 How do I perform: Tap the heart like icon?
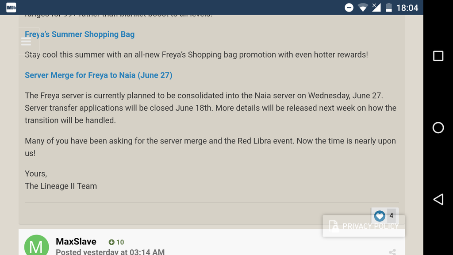[x=379, y=216]
